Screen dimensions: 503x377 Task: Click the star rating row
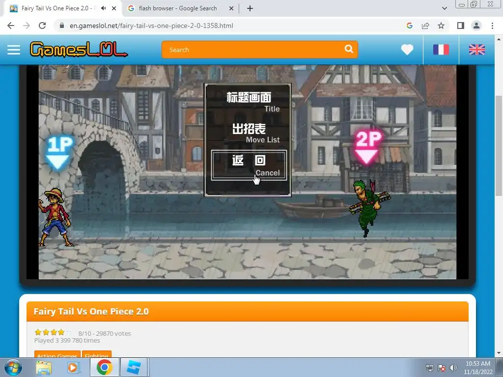tap(53, 332)
